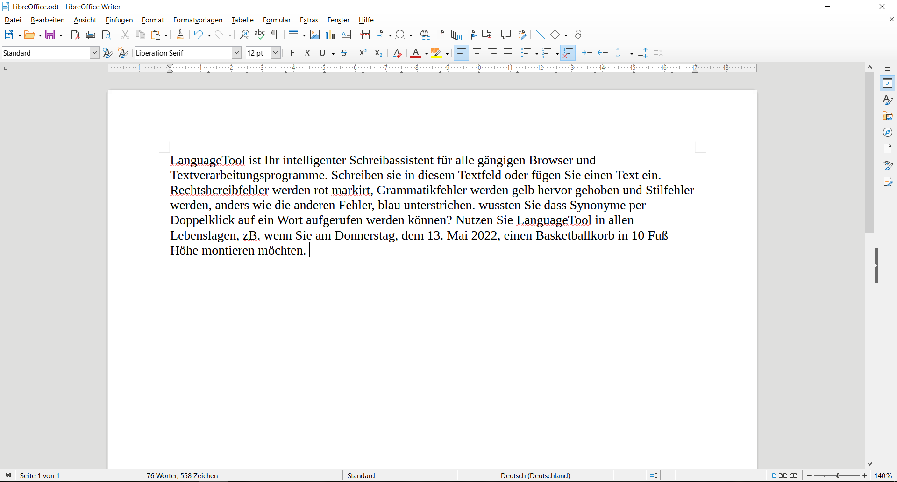Click the Paste clipboard icon

(x=156, y=35)
